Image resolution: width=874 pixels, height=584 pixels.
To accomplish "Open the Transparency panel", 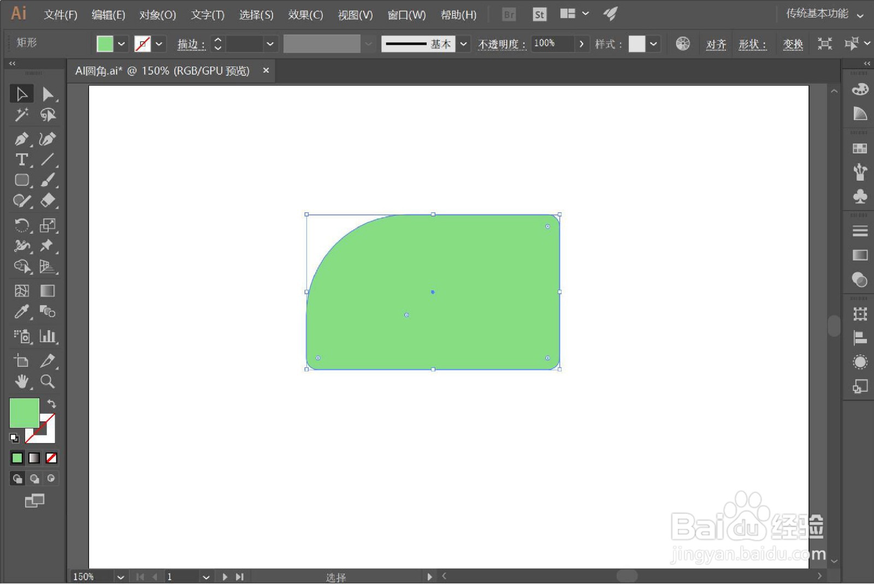I will (860, 279).
